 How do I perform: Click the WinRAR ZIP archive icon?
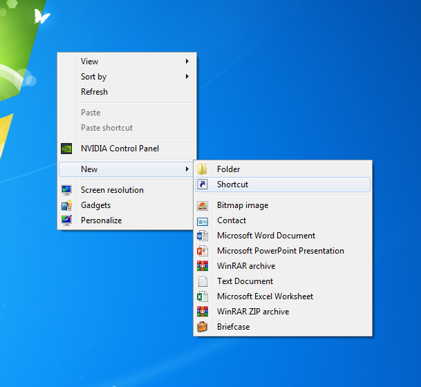tap(203, 312)
